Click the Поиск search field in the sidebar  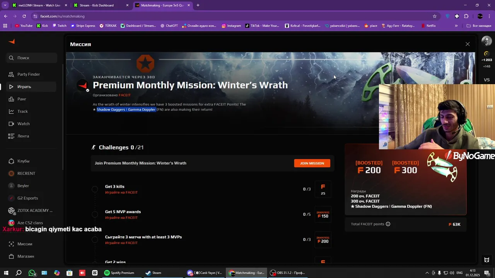click(x=32, y=58)
